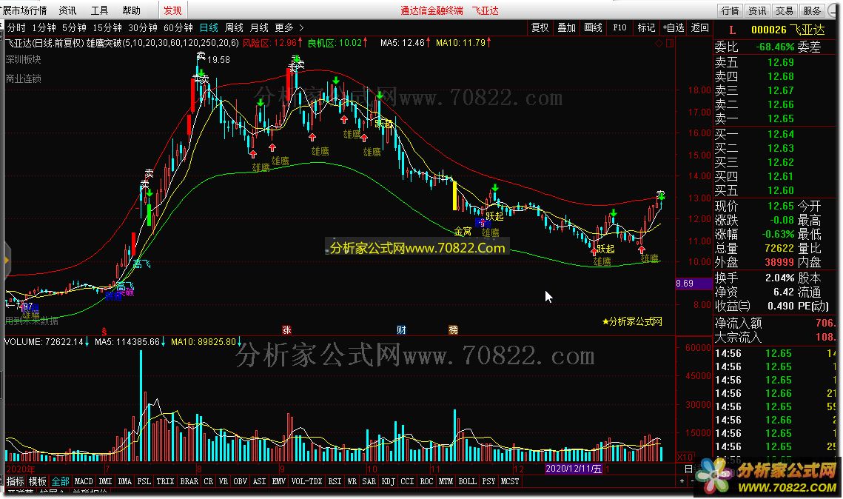Select the MCST indicator
The height and width of the screenshot is (499, 843).
tap(510, 481)
